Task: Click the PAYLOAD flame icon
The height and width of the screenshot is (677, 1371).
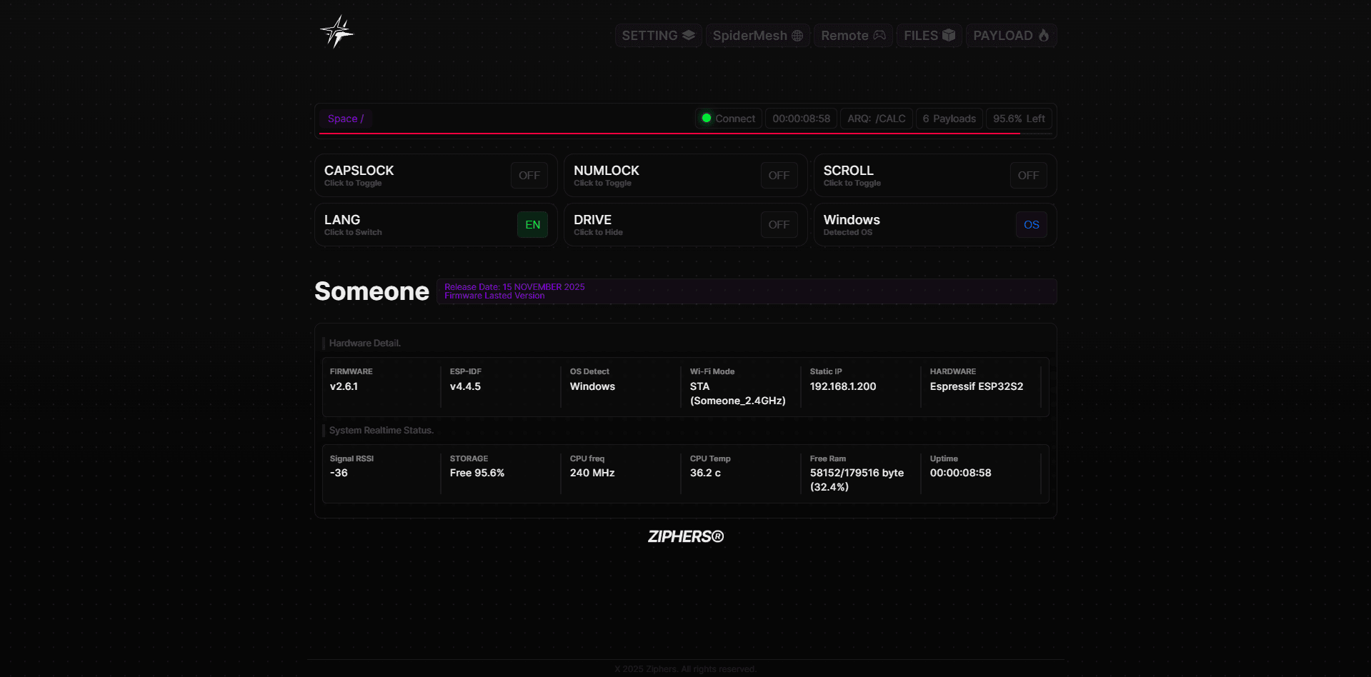Action: 1044,35
